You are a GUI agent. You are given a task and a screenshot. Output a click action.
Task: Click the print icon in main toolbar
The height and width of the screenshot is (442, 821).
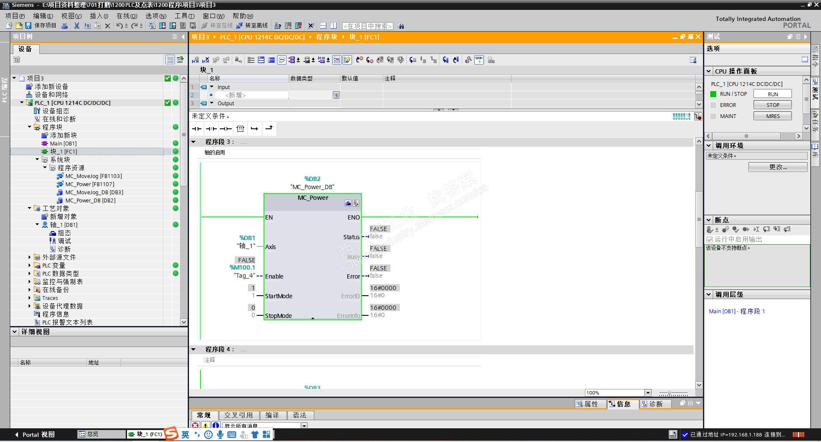[65, 26]
